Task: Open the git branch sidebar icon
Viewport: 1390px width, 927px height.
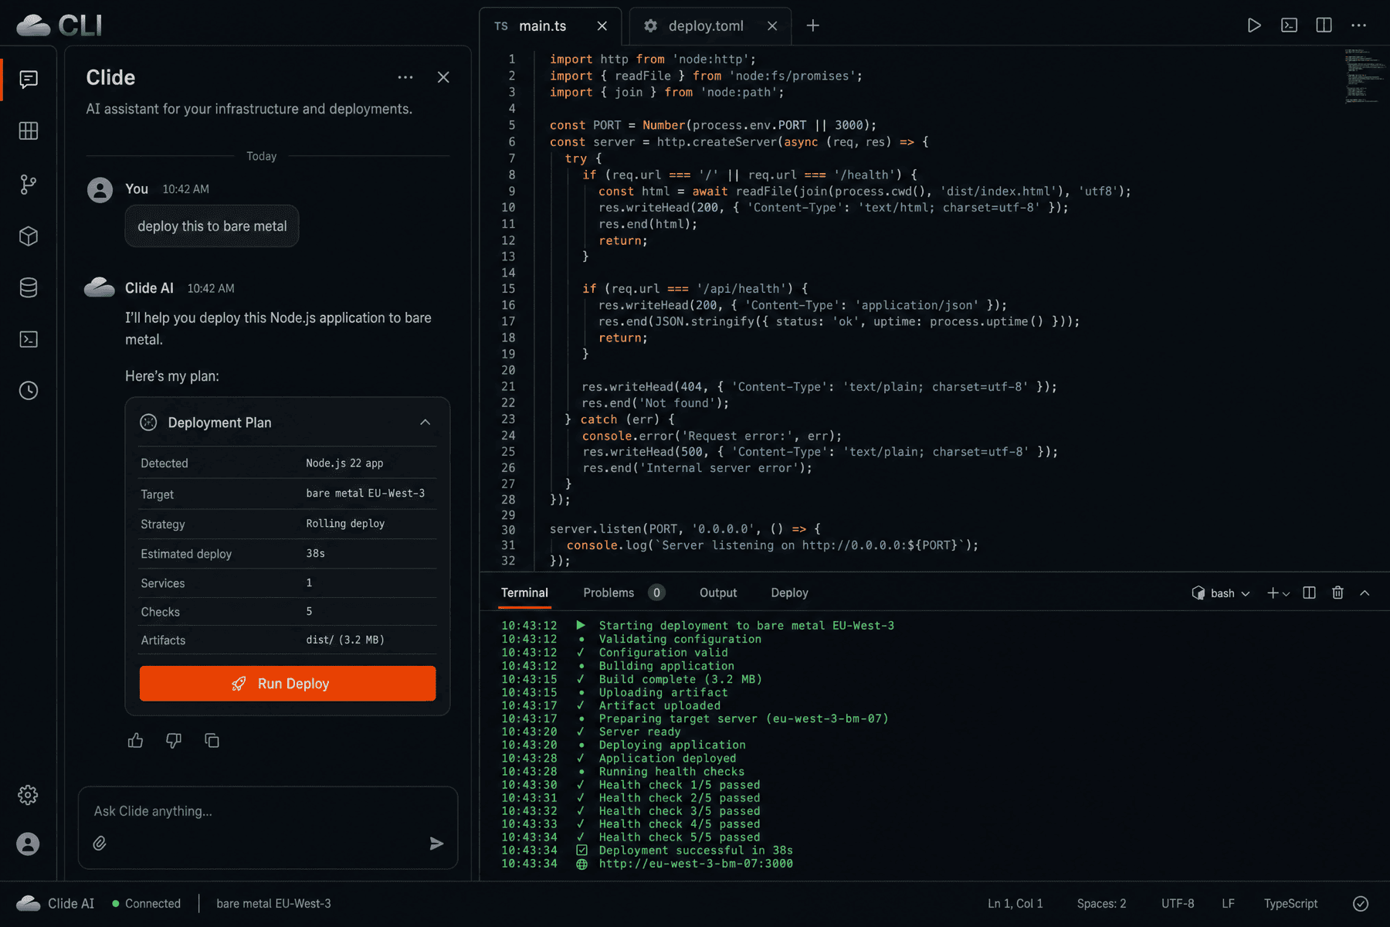Action: pos(29,184)
